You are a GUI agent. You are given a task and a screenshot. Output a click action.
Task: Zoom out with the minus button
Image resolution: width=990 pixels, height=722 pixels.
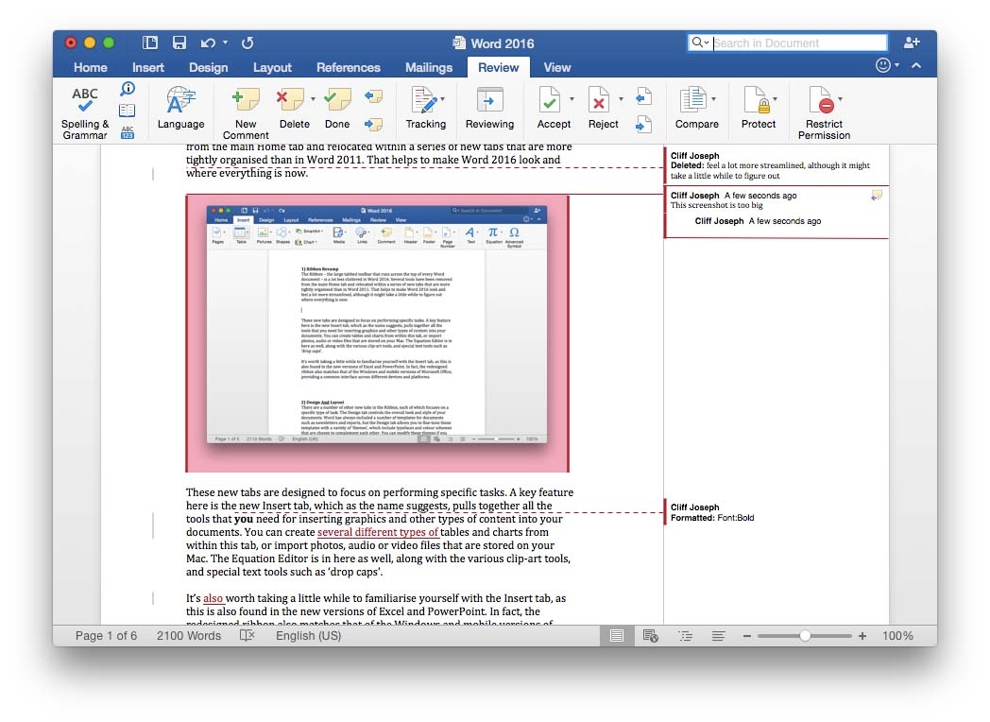pos(747,636)
